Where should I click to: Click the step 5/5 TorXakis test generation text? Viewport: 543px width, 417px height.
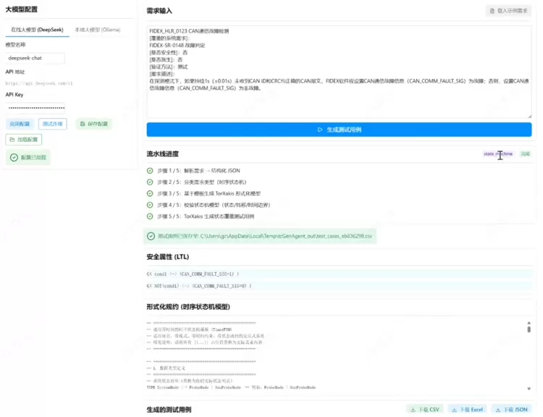click(206, 216)
